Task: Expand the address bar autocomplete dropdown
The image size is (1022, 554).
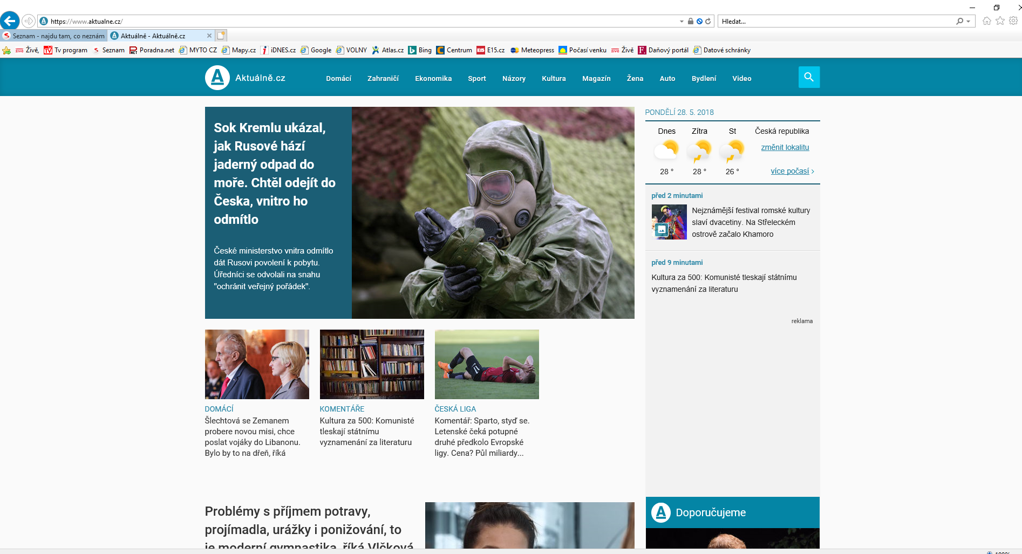Action: tap(682, 22)
